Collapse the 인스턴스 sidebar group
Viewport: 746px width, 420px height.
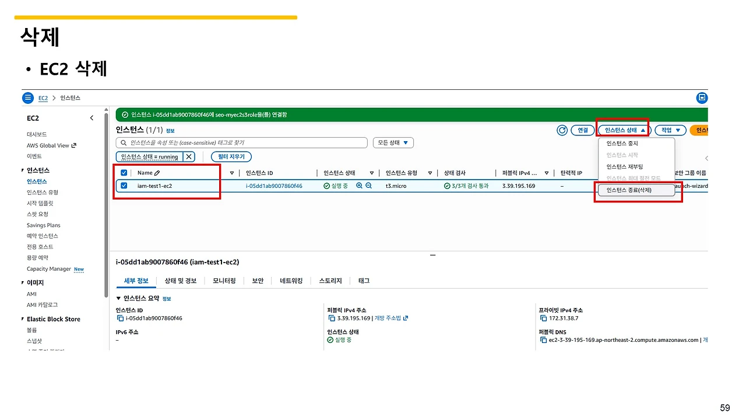[x=23, y=170]
